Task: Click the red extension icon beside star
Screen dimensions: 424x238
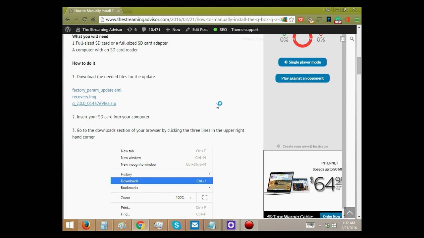Action: tap(300, 20)
